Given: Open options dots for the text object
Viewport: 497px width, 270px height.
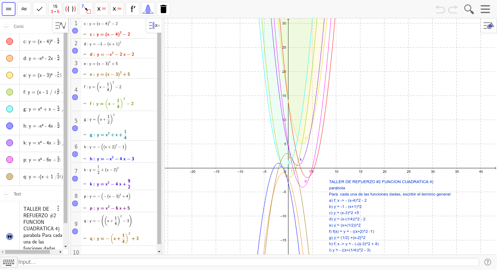Looking at the screenshot, I should click(x=58, y=208).
